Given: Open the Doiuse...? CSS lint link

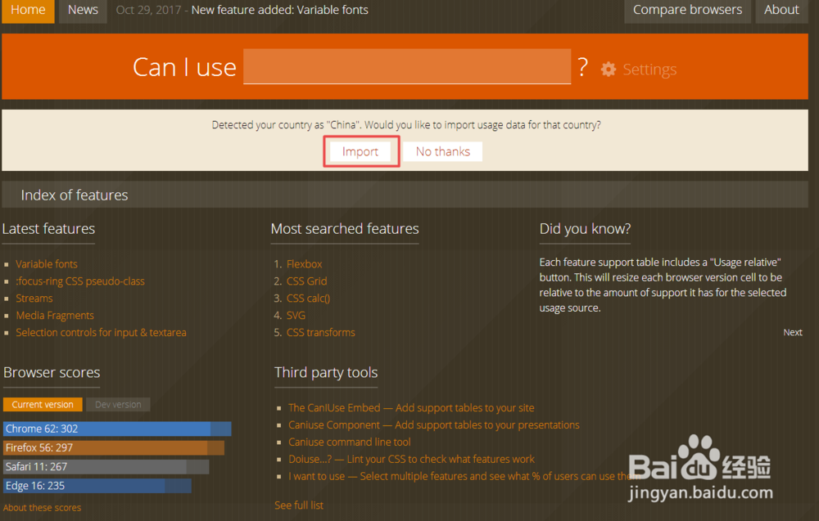Looking at the screenshot, I should [411, 460].
